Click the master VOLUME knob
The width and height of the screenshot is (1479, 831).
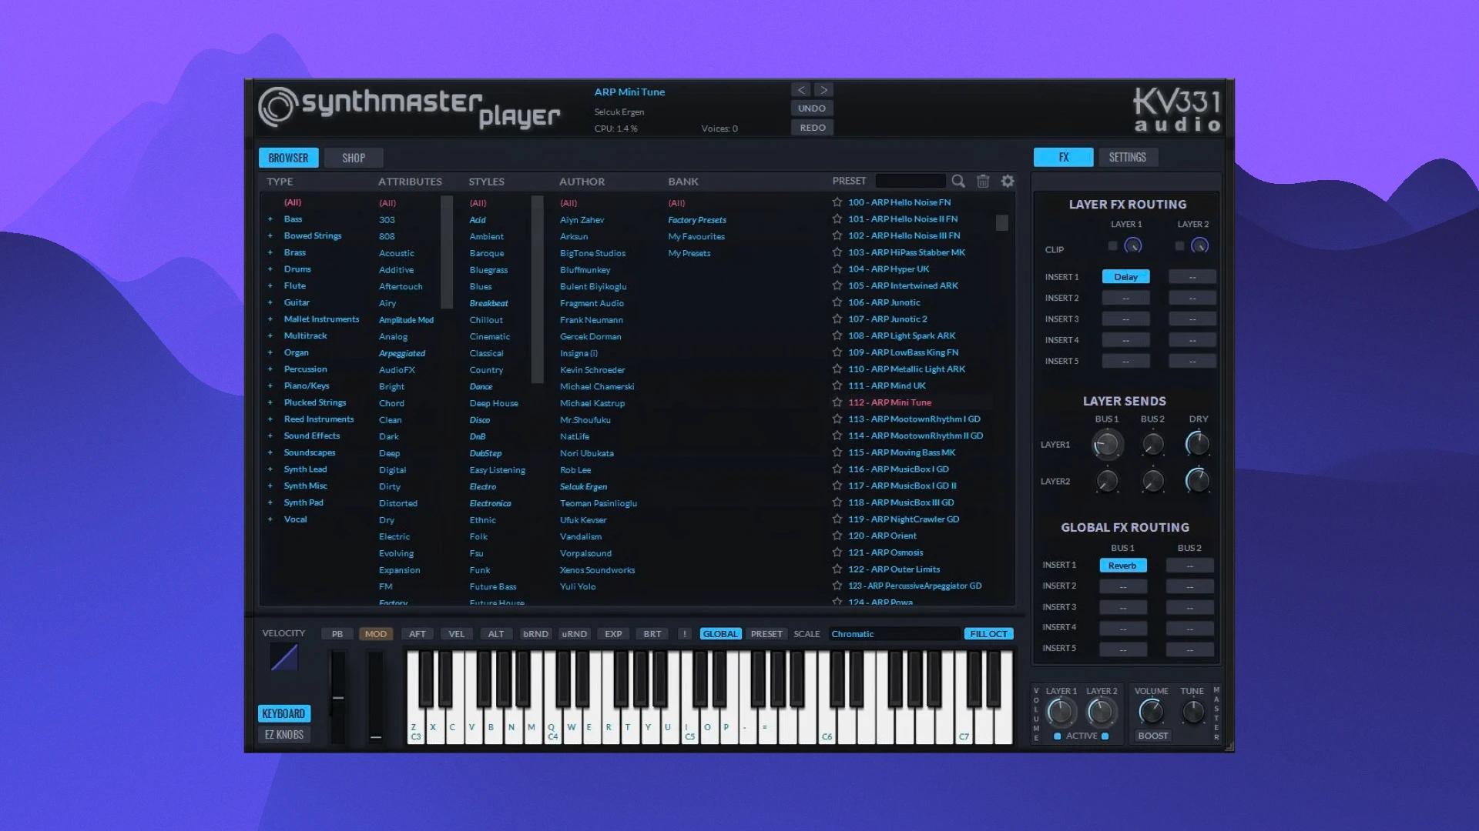coord(1151,712)
